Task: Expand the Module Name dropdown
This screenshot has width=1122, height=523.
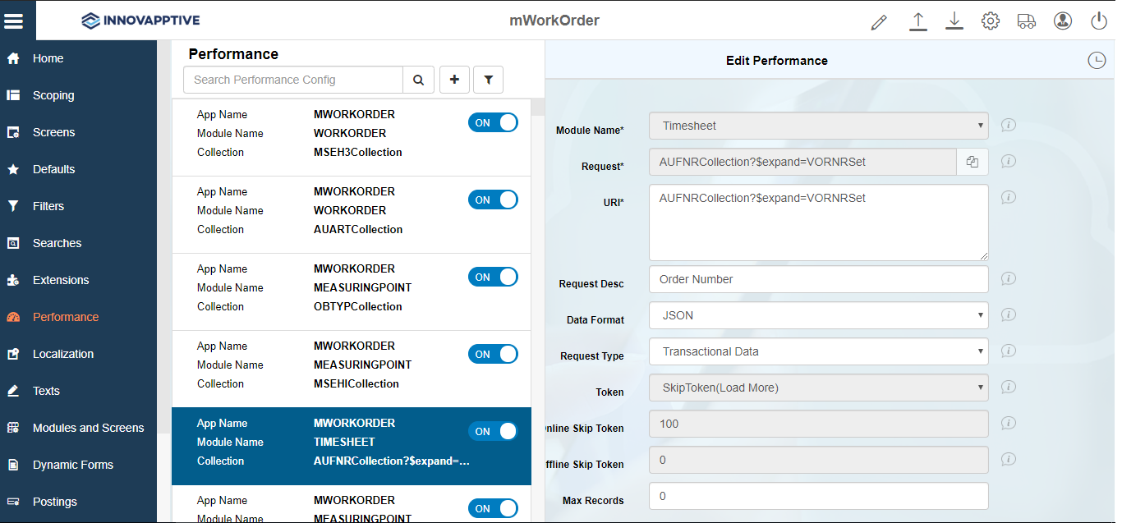Action: tap(818, 126)
